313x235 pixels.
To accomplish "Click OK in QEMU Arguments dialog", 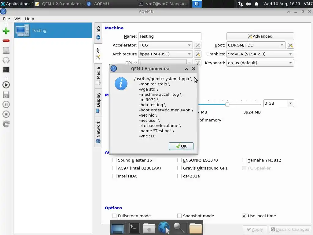I will point(181,146).
